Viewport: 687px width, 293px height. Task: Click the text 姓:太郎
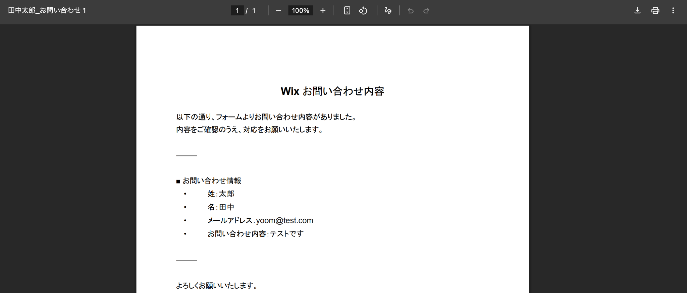(221, 194)
